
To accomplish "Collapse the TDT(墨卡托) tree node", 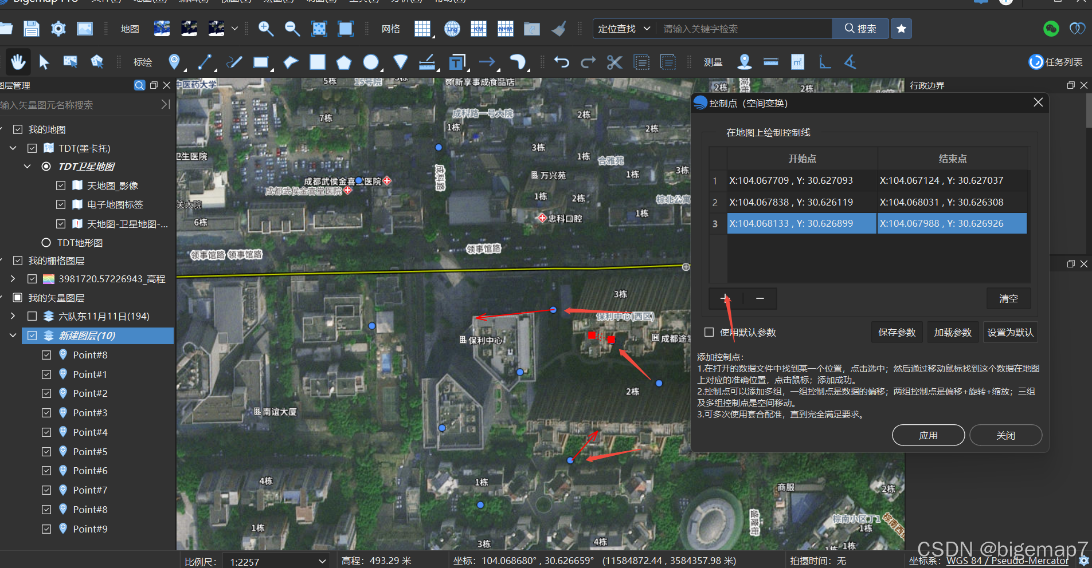I will click(13, 148).
